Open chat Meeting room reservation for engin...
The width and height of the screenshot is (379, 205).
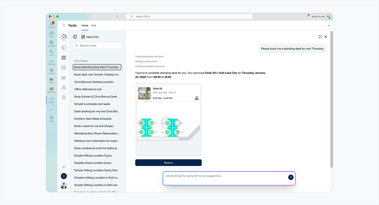(x=97, y=141)
